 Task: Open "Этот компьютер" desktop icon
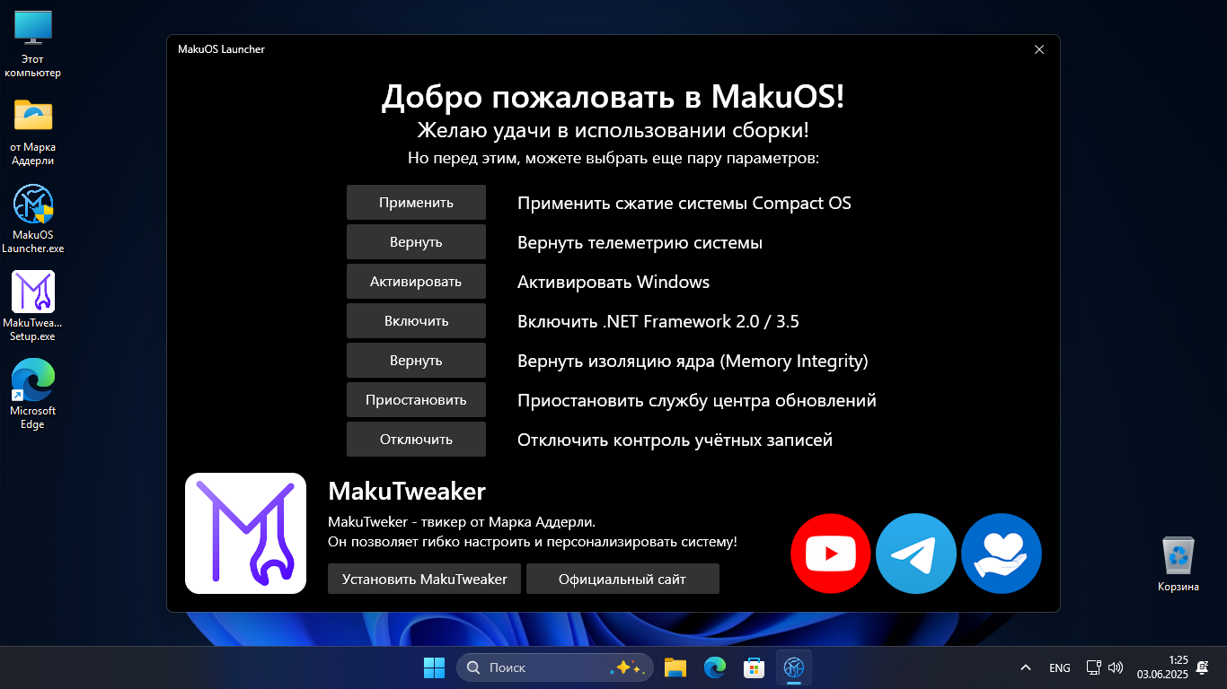(33, 43)
